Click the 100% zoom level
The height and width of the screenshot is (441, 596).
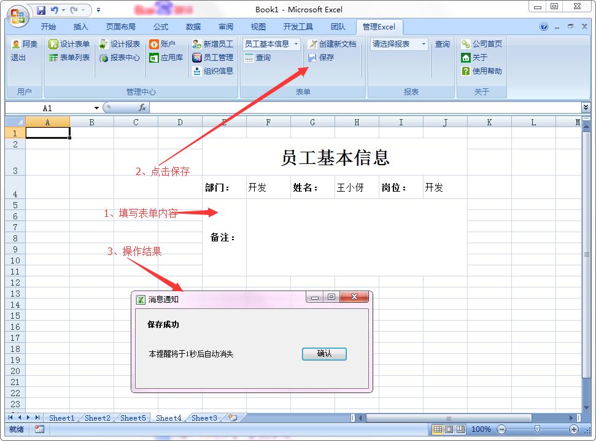click(x=481, y=429)
